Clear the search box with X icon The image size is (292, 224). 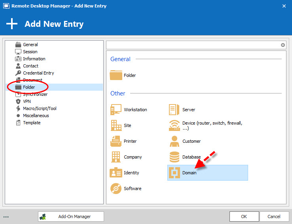[283, 45]
